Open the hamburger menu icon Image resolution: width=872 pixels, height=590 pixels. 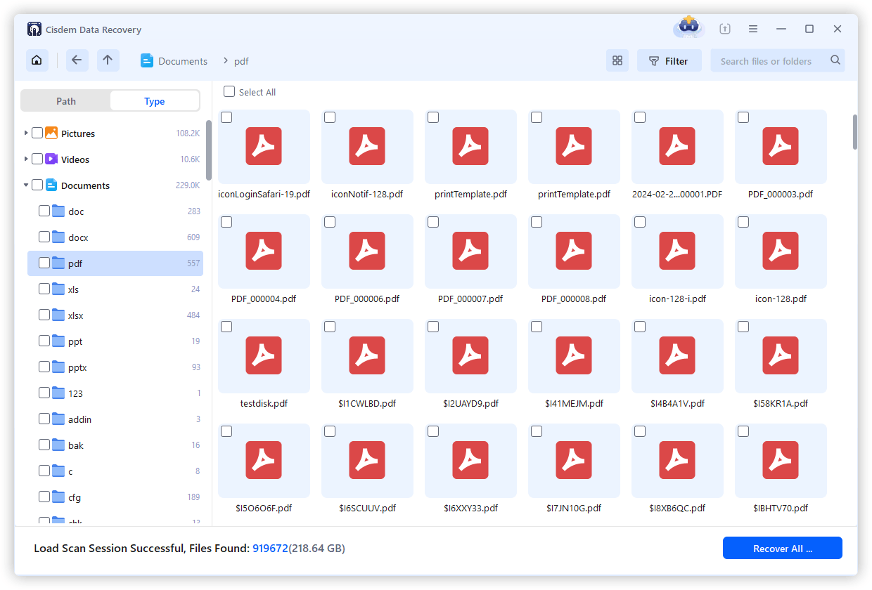[752, 28]
